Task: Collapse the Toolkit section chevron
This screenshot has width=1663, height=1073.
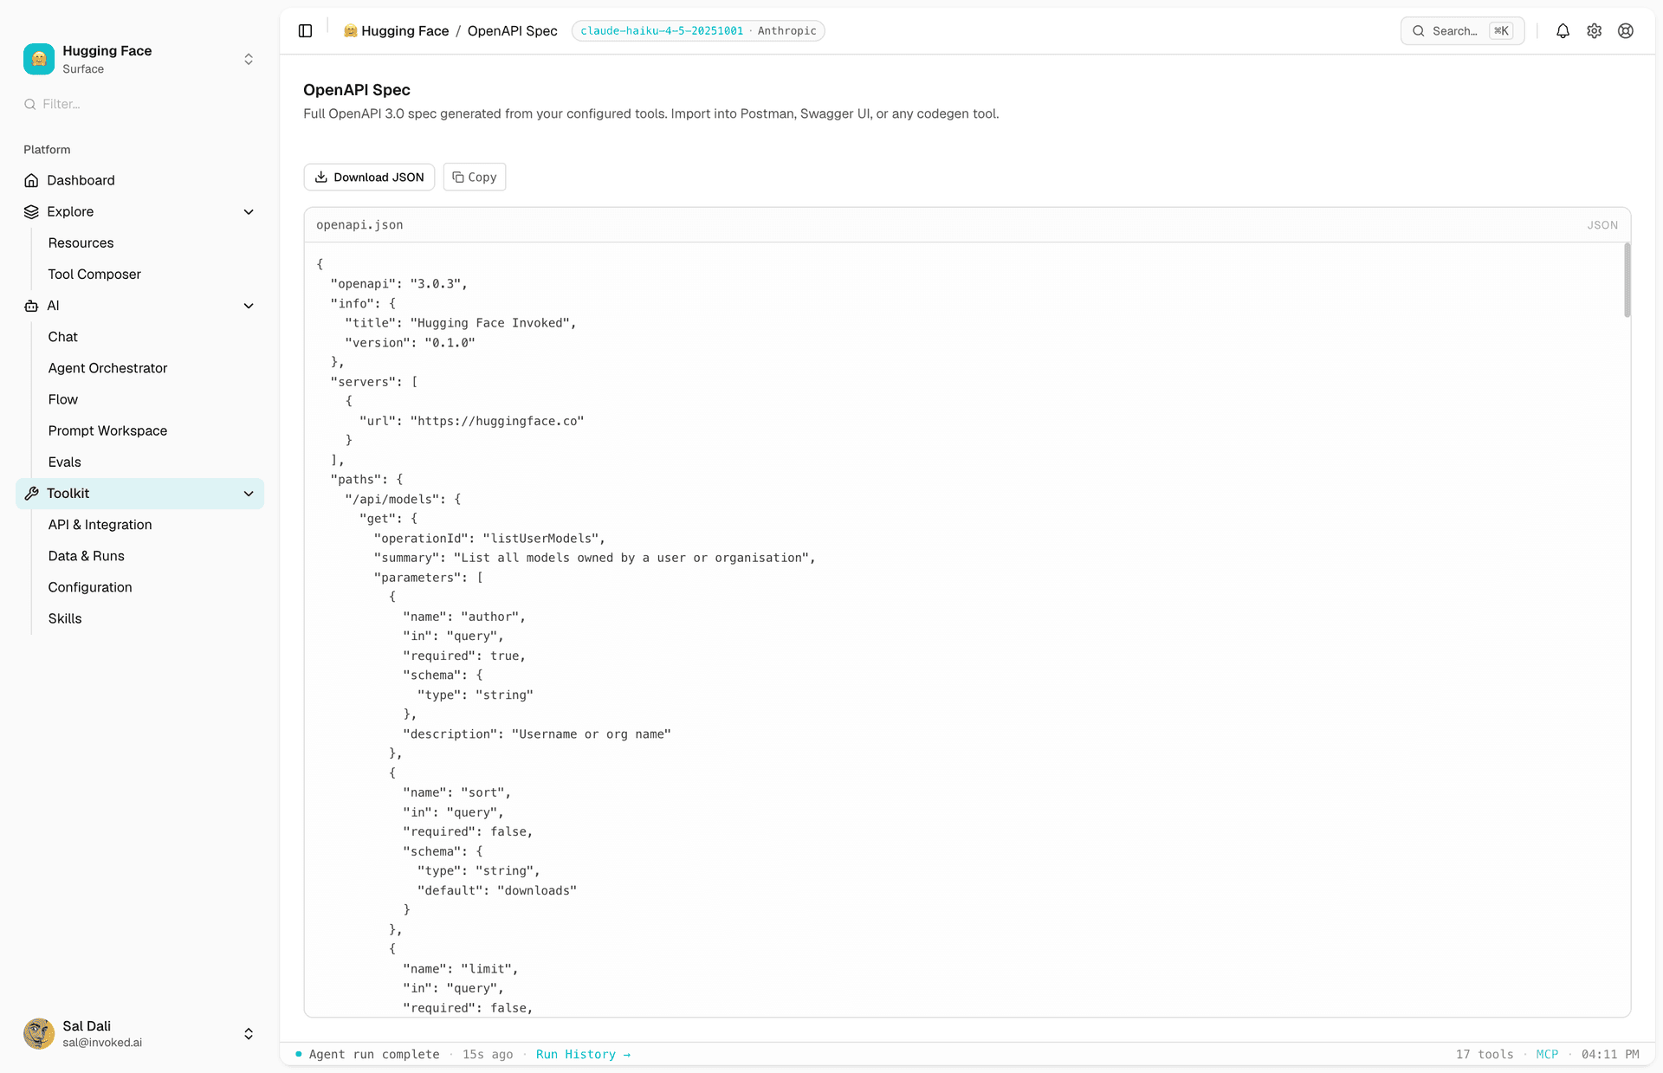Action: (249, 494)
